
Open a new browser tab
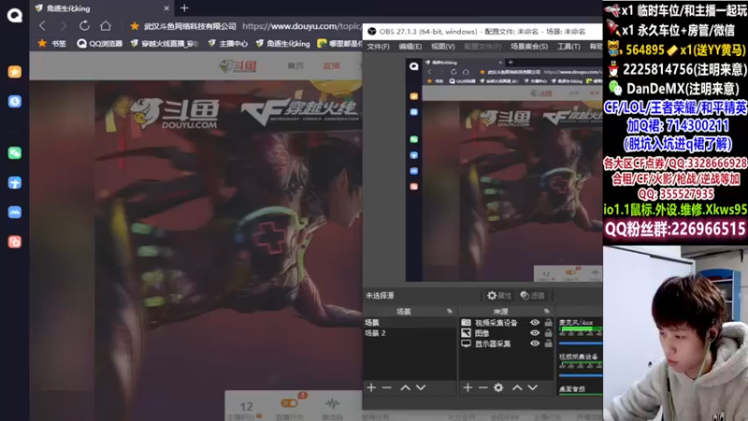[184, 8]
